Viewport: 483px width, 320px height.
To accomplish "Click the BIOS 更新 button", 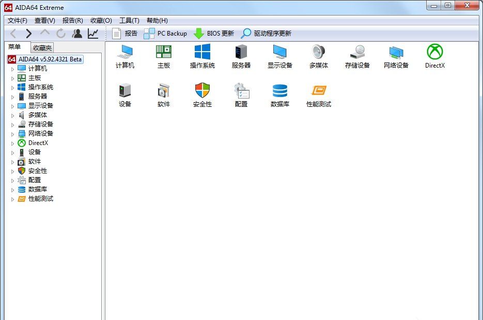I will [x=213, y=34].
